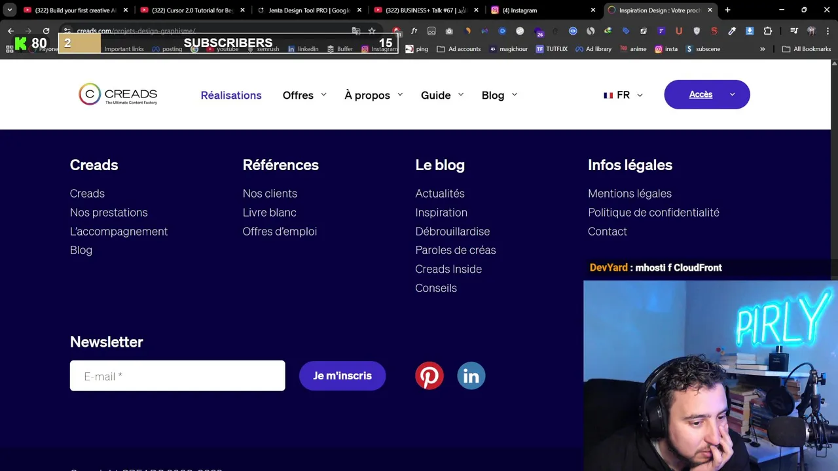Open the 'Nos prestations' footer link
This screenshot has height=471, width=838.
pos(109,213)
